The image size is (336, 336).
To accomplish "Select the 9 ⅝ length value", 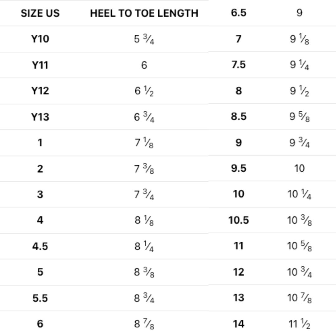I will coord(299,117).
